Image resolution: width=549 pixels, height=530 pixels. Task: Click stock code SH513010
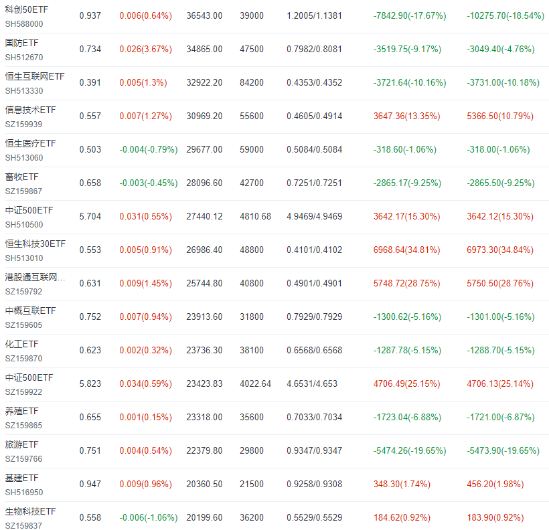point(24,258)
